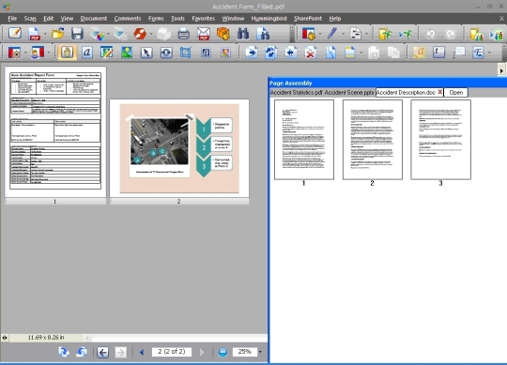Click the Delete page red X icon
507x365 pixels.
(311, 53)
